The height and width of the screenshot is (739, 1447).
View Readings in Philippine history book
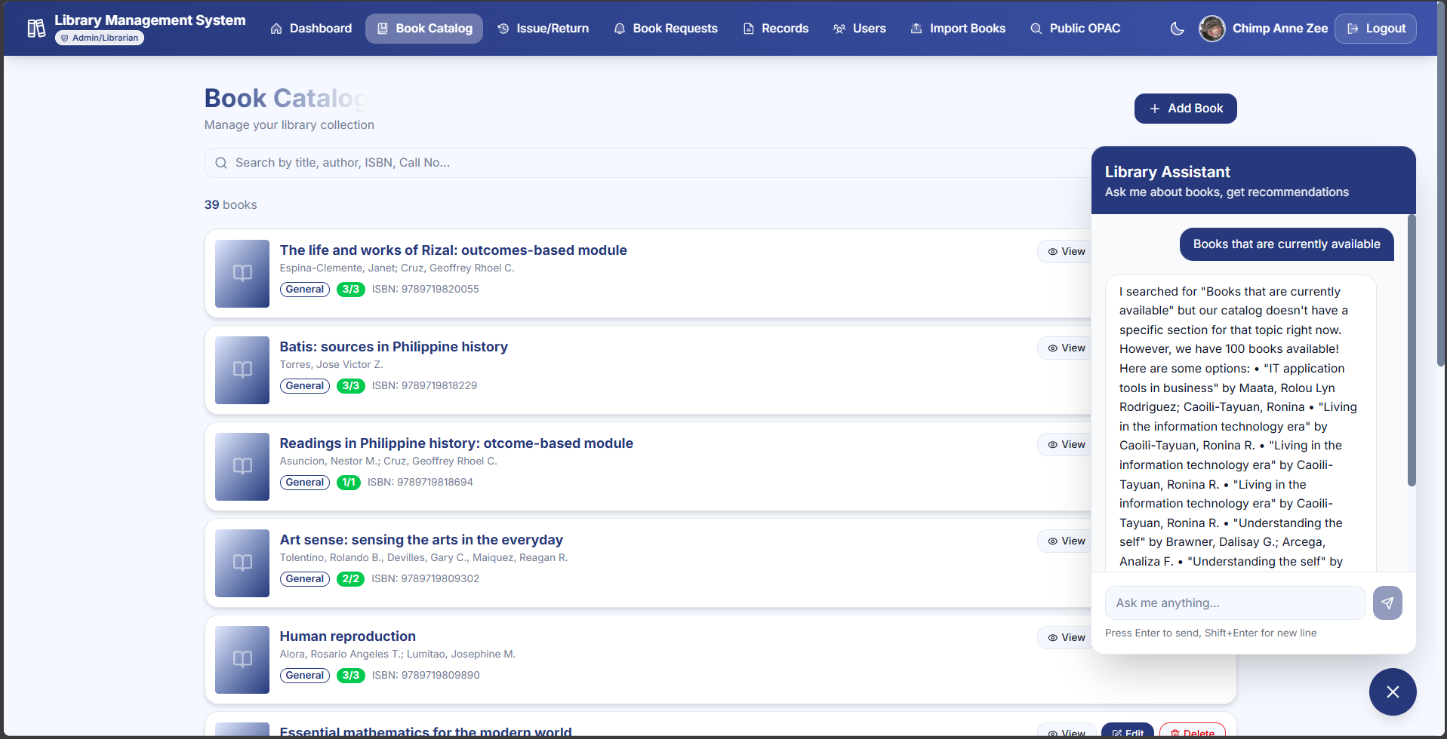point(1066,445)
